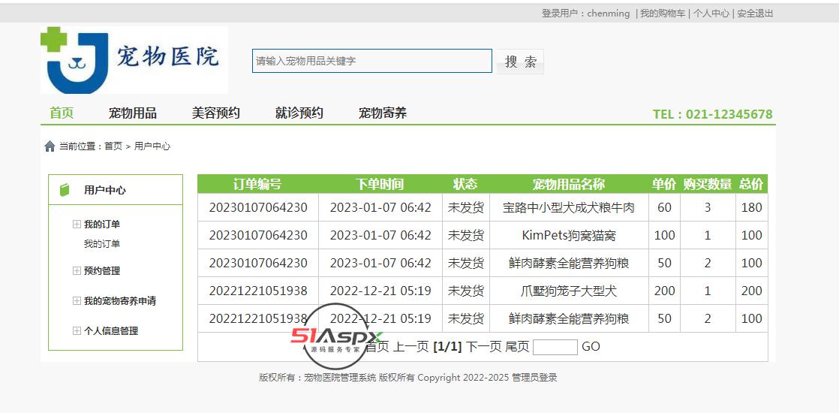The height and width of the screenshot is (413, 839).
Task: Click 下一页 pagination link
Action: point(484,347)
